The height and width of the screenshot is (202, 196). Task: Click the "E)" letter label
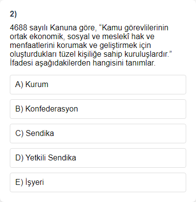tap(19, 182)
